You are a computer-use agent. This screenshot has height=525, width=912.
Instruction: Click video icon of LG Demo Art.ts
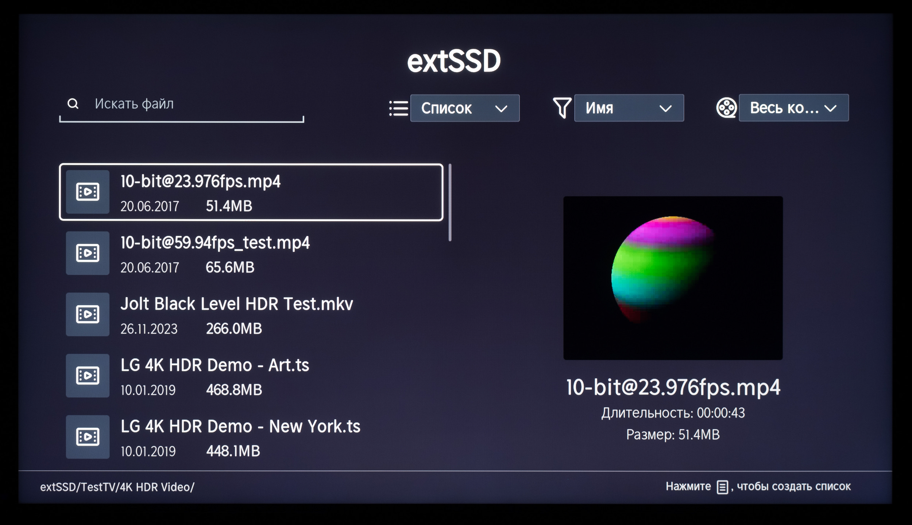88,375
